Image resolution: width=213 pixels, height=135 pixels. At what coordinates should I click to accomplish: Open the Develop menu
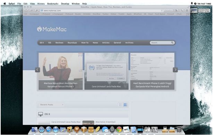65,4
